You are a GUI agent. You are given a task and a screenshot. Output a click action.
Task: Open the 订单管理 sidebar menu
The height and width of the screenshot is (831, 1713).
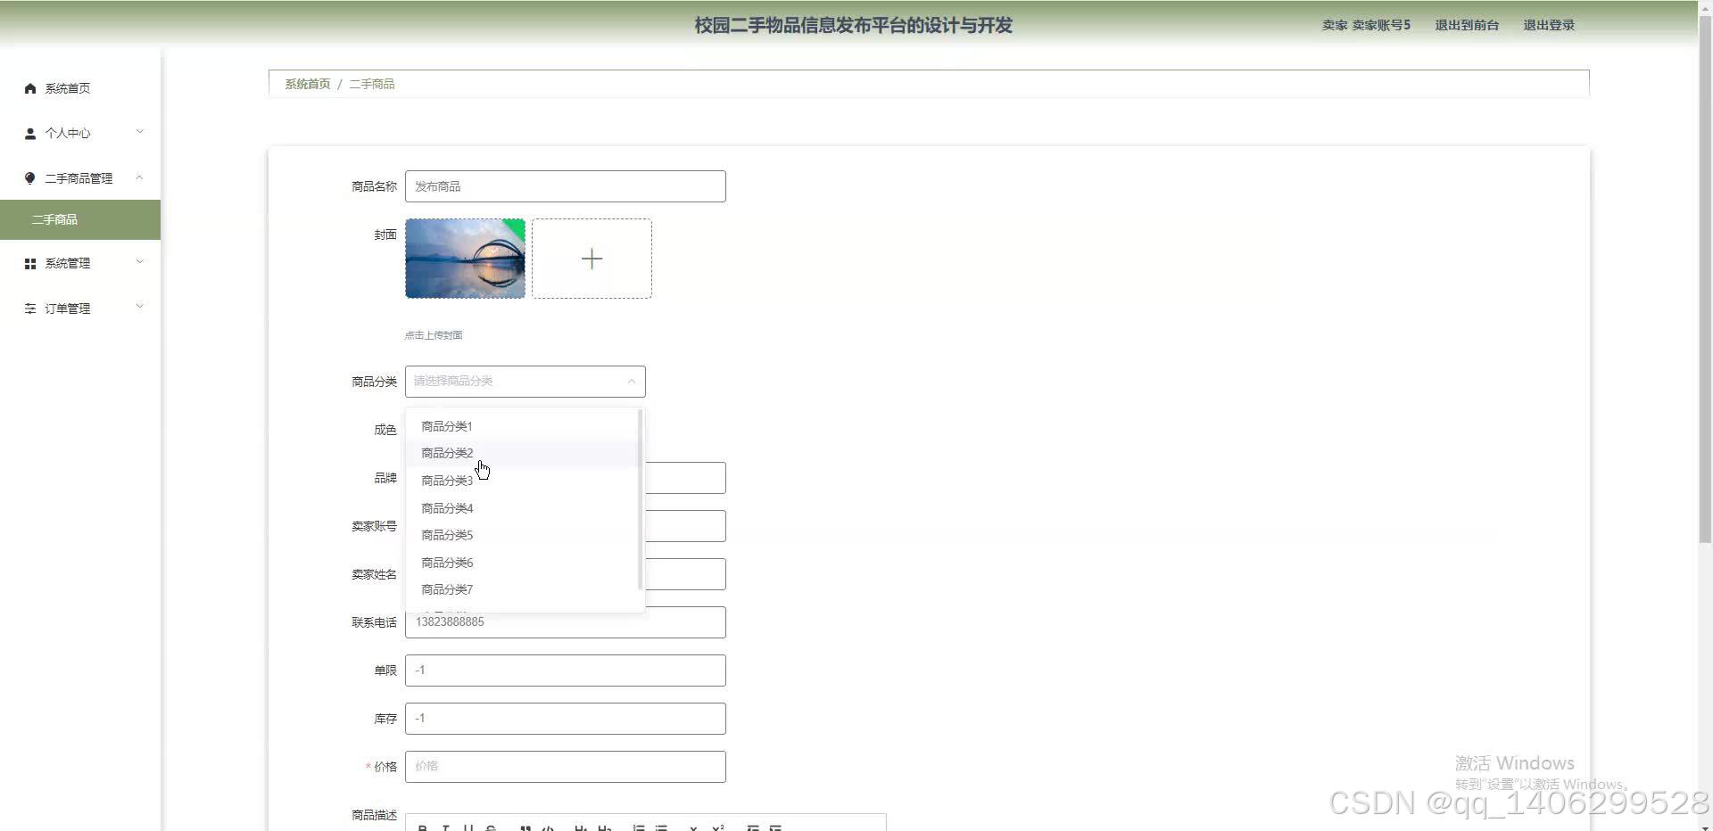point(80,309)
